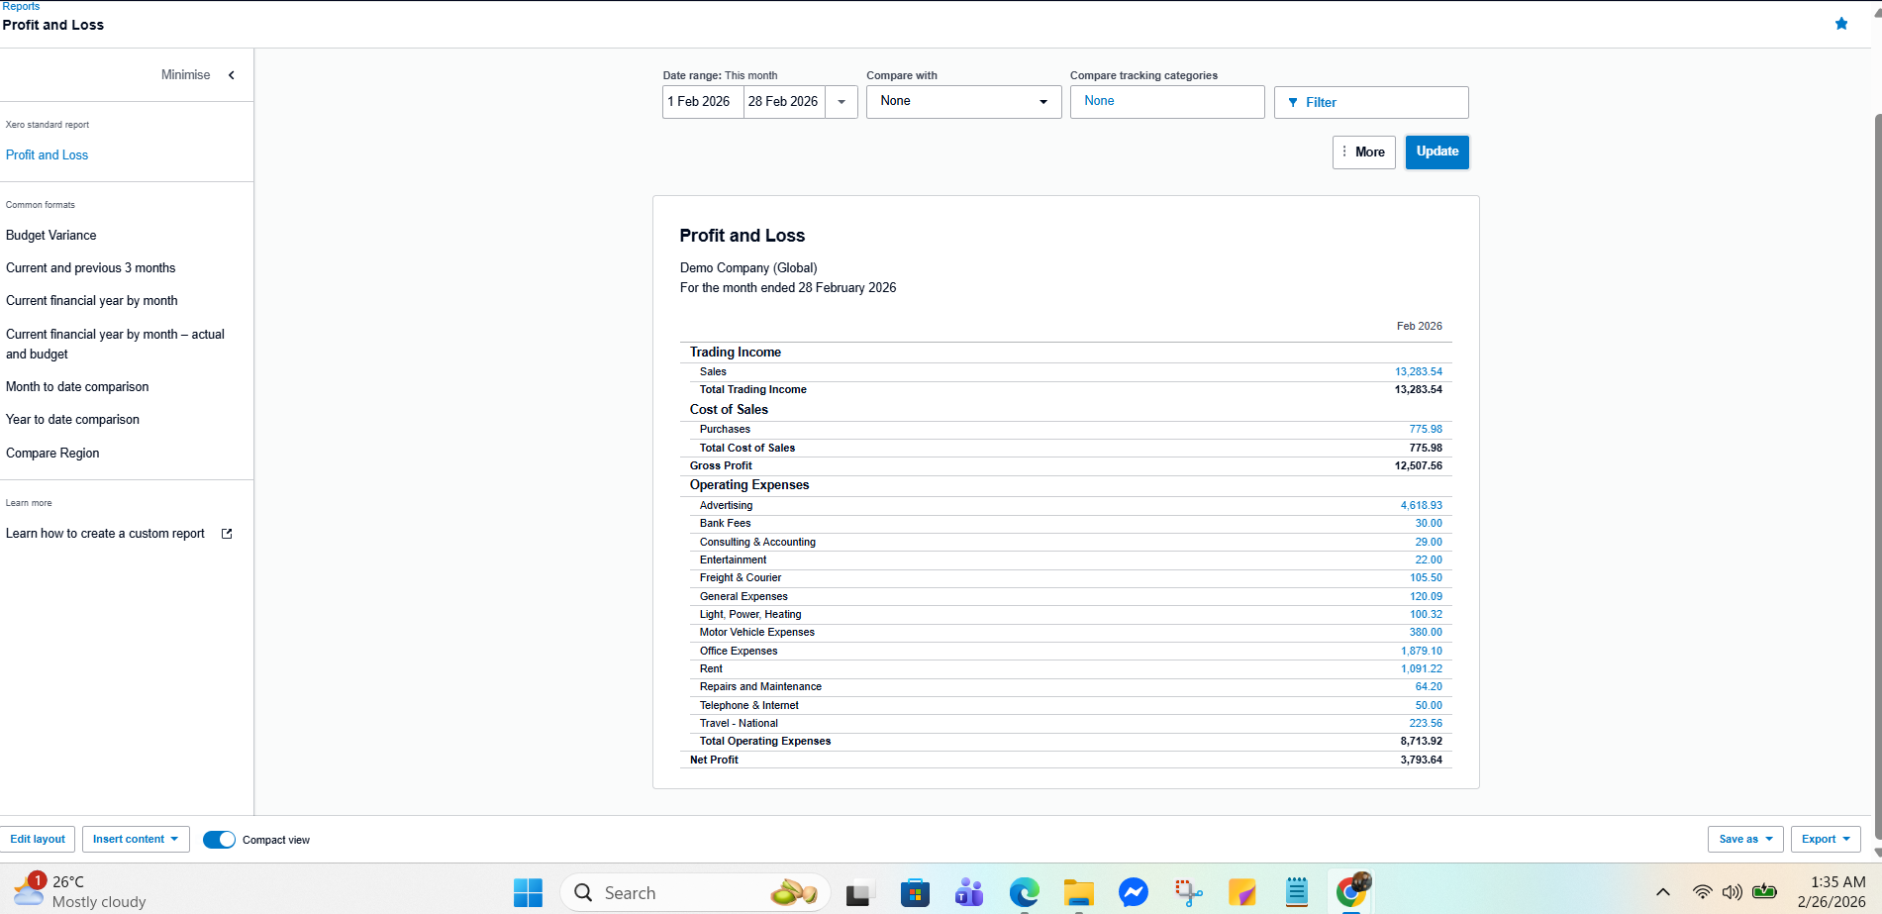Launch Microsoft Teams from taskbar
Screen dimensions: 1882x914
(969, 892)
